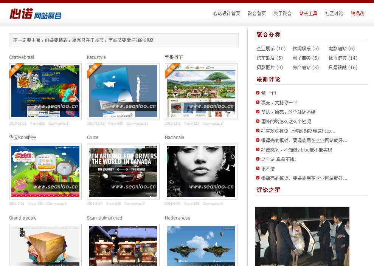Click the red arrow bullet beside 这个站 真是不错。
The width and height of the screenshot is (374, 266).
click(x=258, y=159)
